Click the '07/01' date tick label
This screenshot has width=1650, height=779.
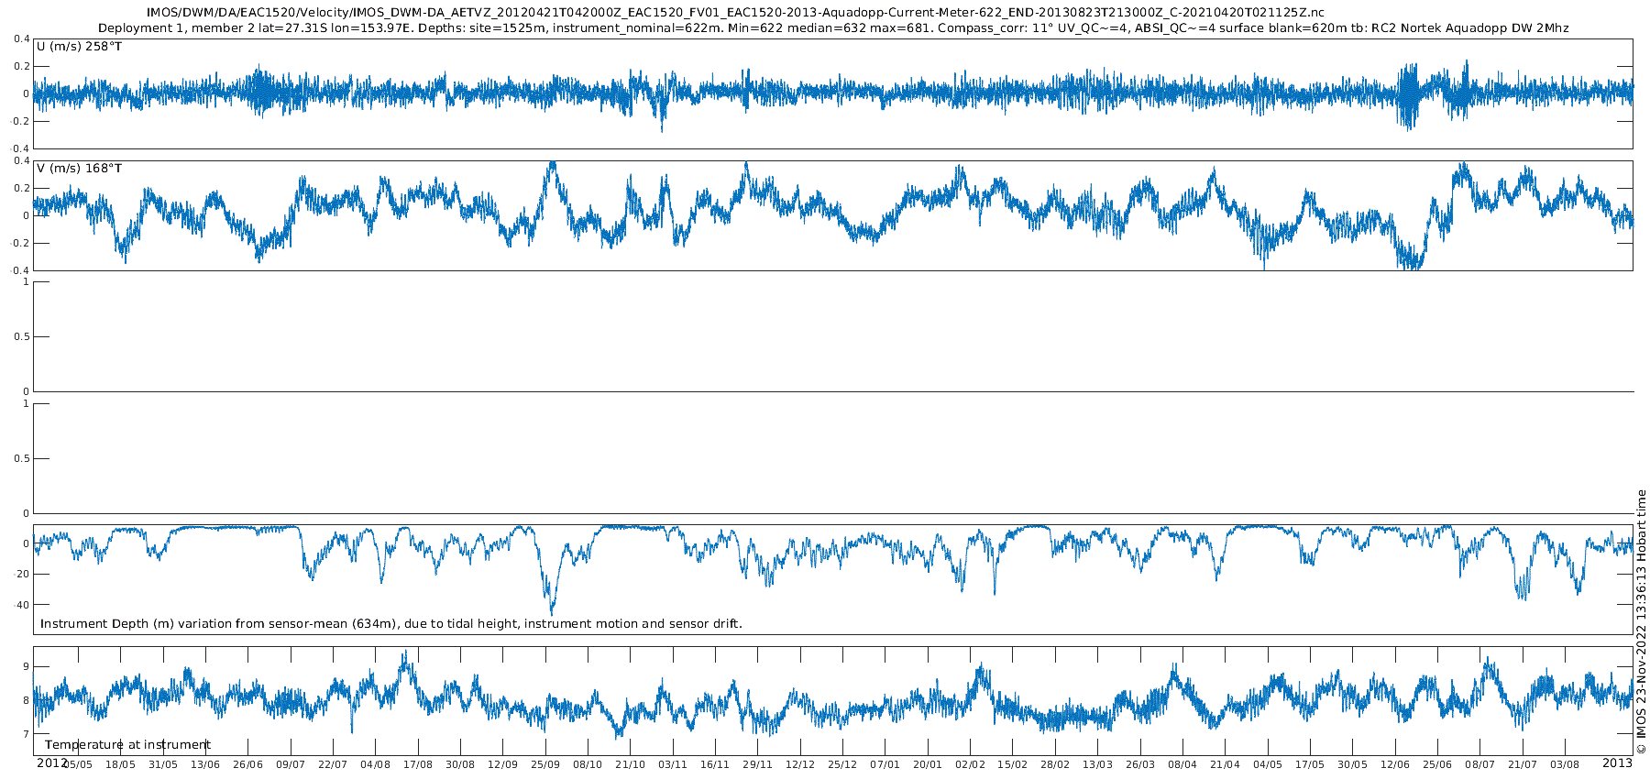(885, 765)
